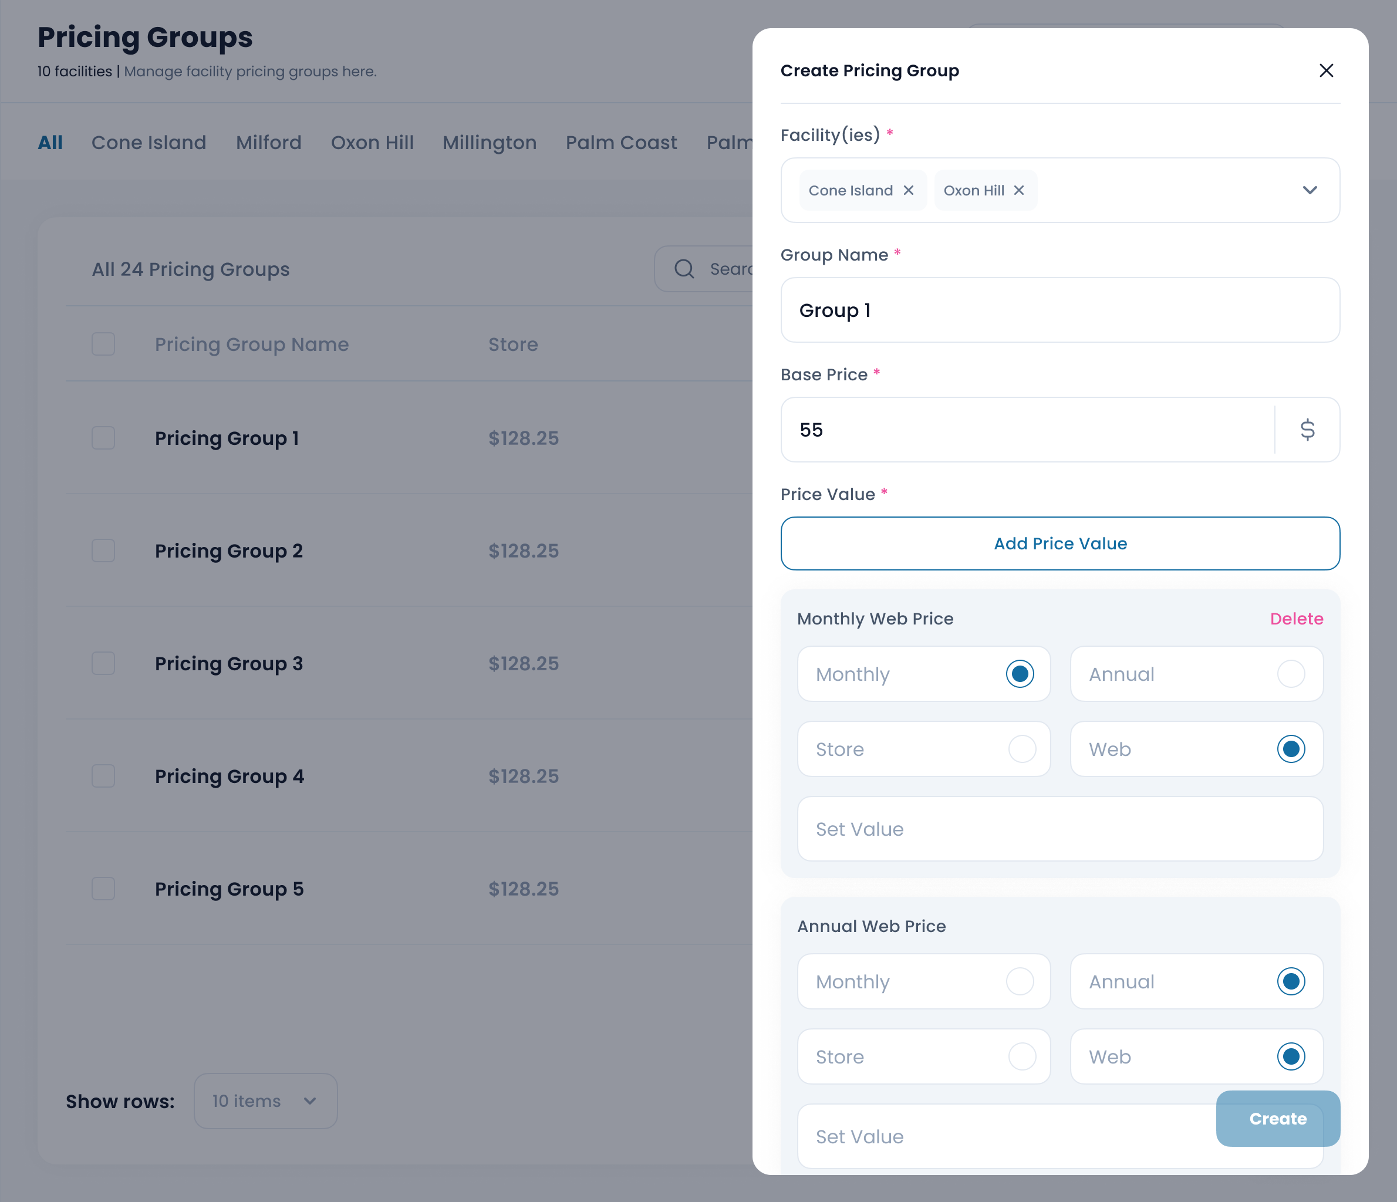
Task: Switch to the Milford tab
Action: (x=268, y=142)
